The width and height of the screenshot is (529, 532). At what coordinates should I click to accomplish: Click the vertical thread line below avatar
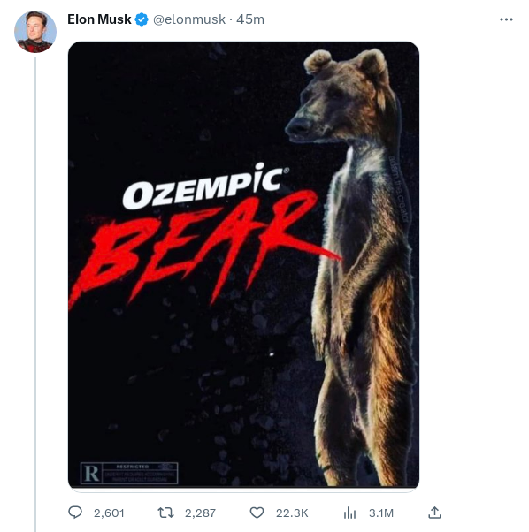35,293
